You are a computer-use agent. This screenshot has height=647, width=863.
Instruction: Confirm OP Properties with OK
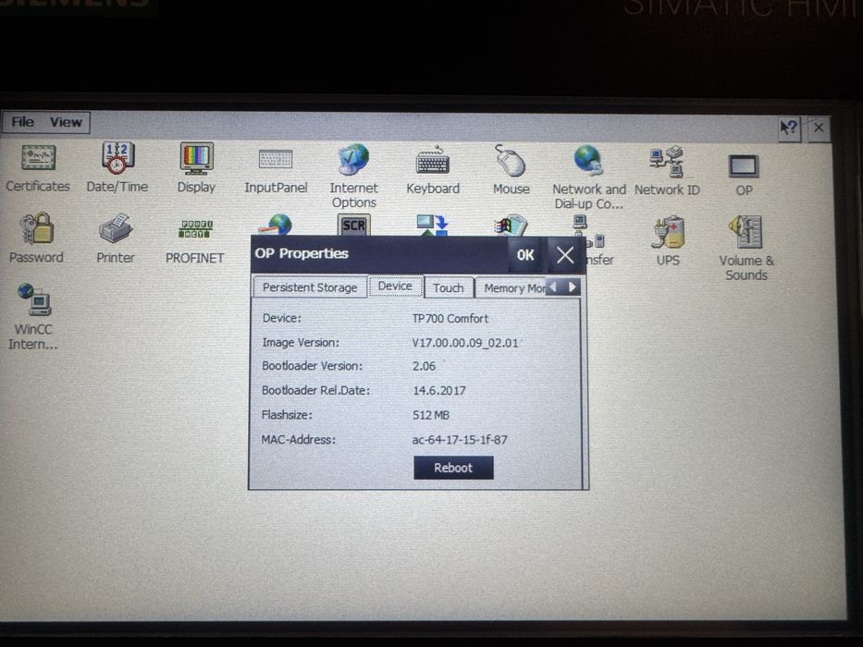525,255
